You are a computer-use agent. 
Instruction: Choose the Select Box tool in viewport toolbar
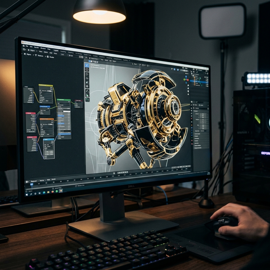(87, 65)
